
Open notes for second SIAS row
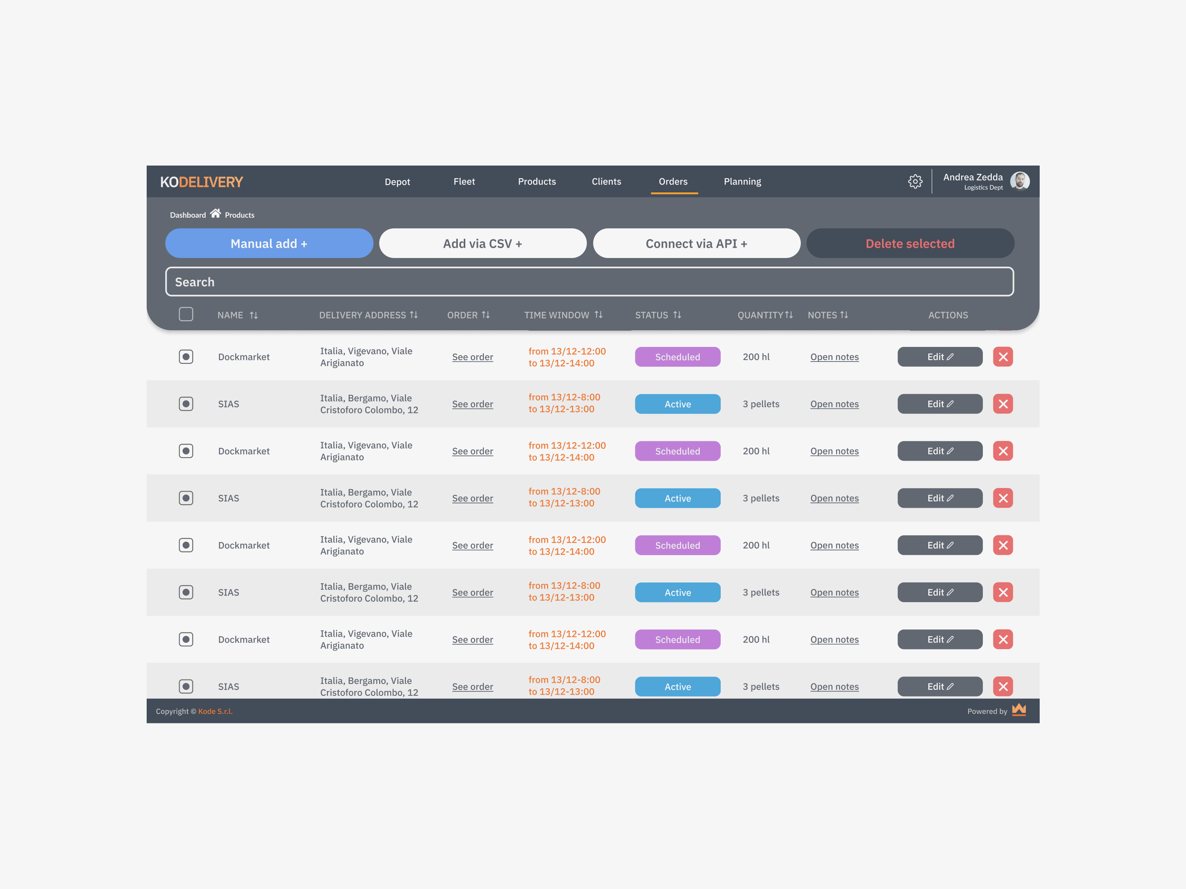point(834,498)
